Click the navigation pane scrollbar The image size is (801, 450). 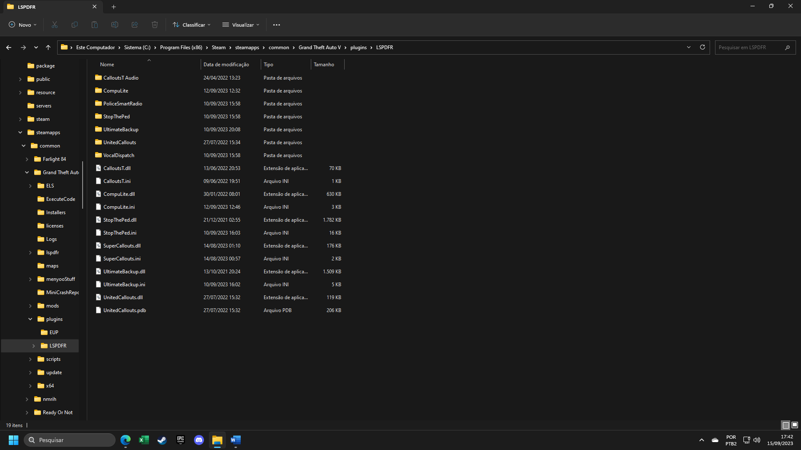[x=83, y=185]
